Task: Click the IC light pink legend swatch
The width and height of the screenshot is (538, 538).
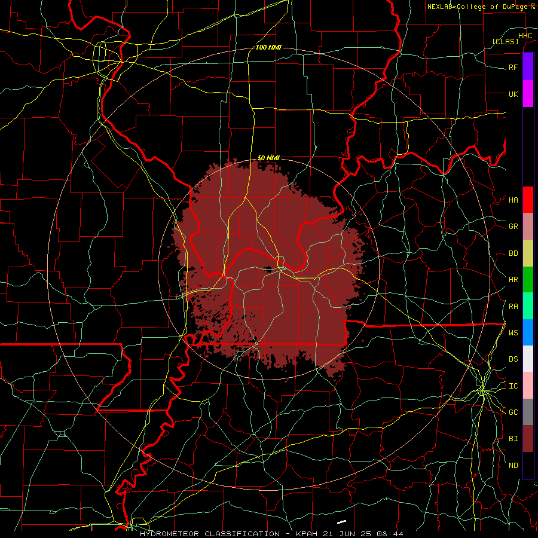Action: click(x=528, y=386)
